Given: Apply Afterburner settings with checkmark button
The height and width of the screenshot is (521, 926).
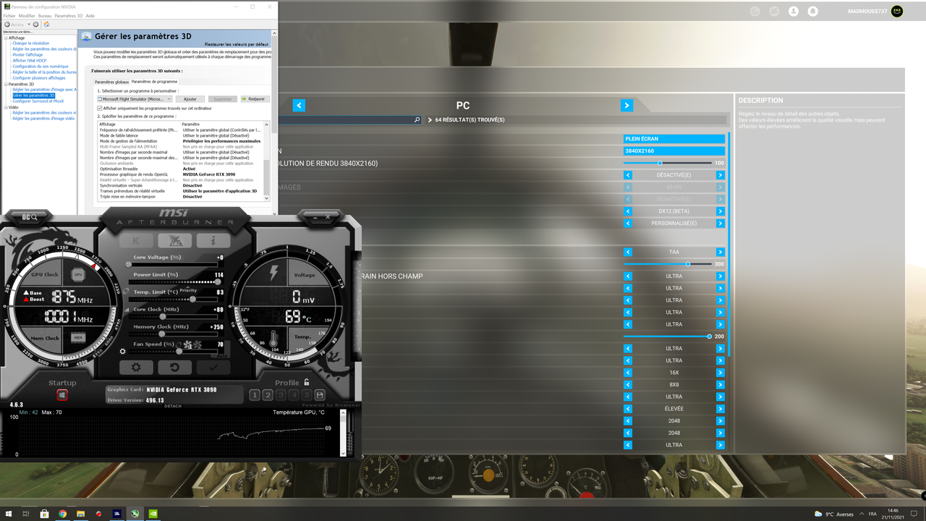Looking at the screenshot, I should coord(213,367).
